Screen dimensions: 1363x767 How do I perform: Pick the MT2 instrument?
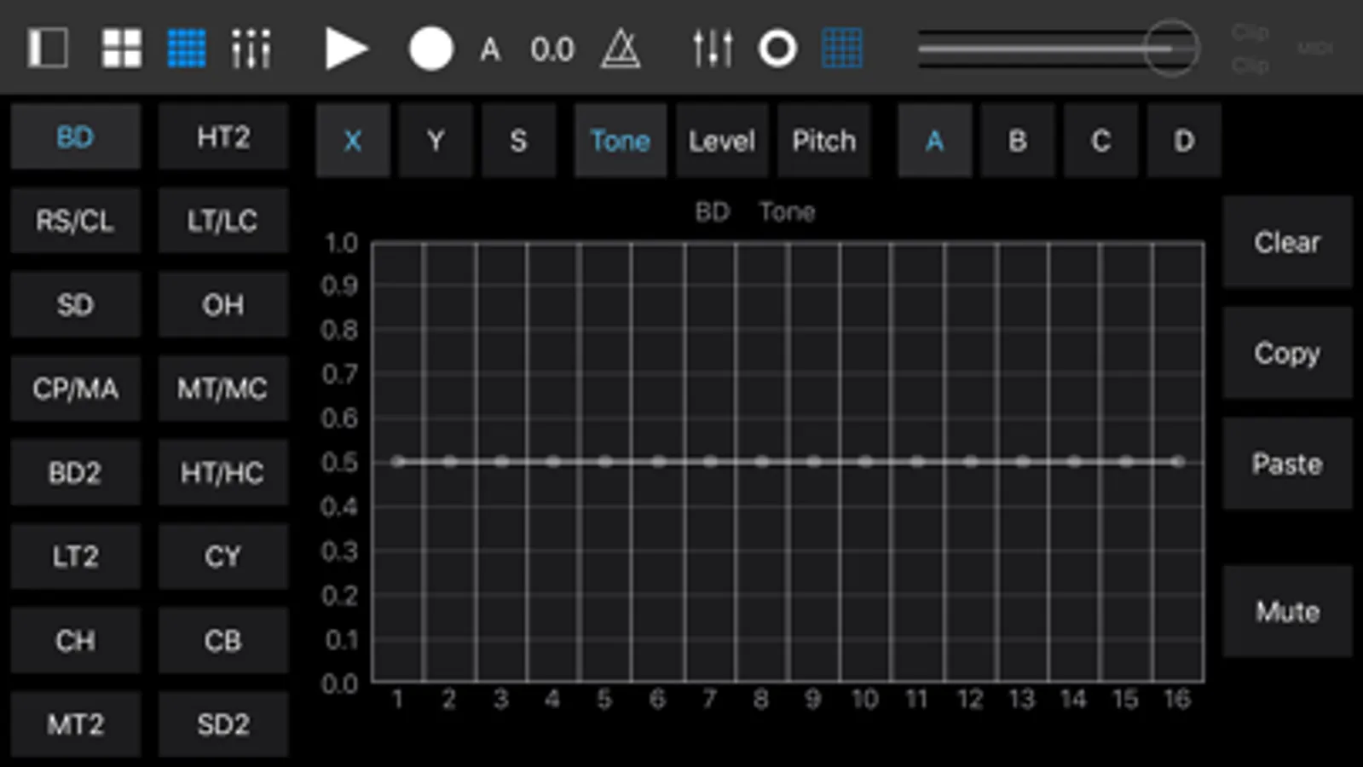[75, 724]
